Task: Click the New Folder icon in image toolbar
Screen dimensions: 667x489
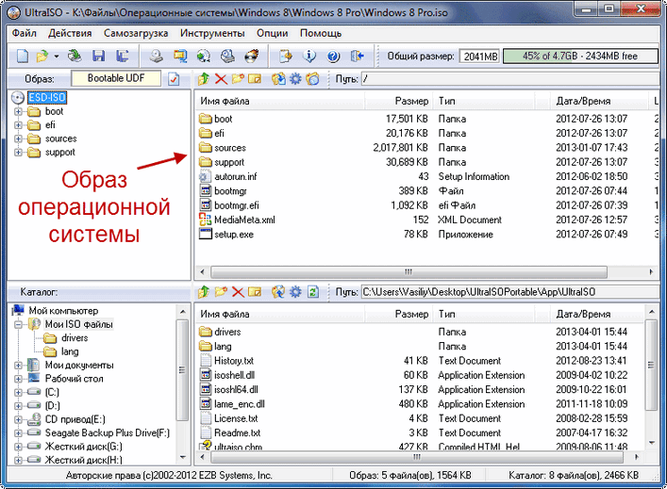Action: (238, 79)
